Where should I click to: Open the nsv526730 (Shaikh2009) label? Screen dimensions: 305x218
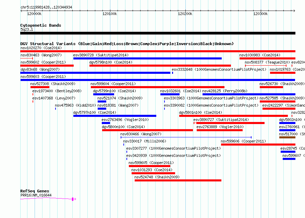click(282, 84)
